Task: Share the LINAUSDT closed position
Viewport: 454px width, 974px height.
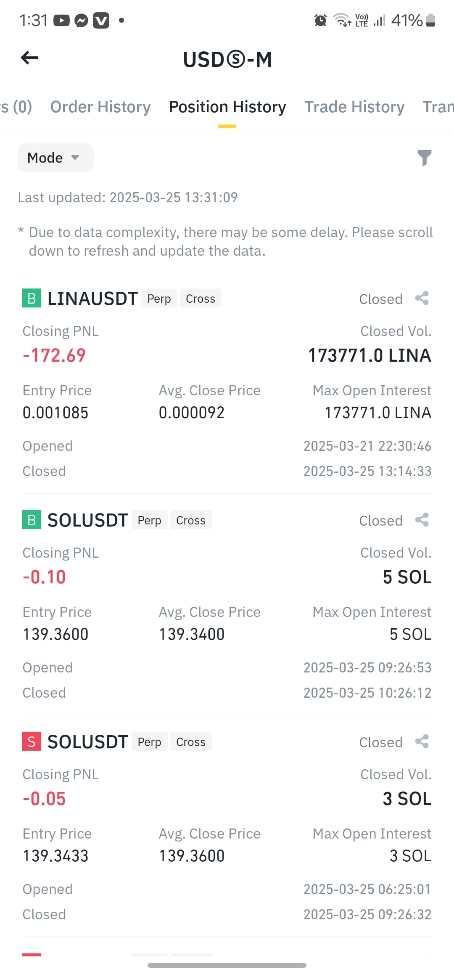Action: coord(422,299)
